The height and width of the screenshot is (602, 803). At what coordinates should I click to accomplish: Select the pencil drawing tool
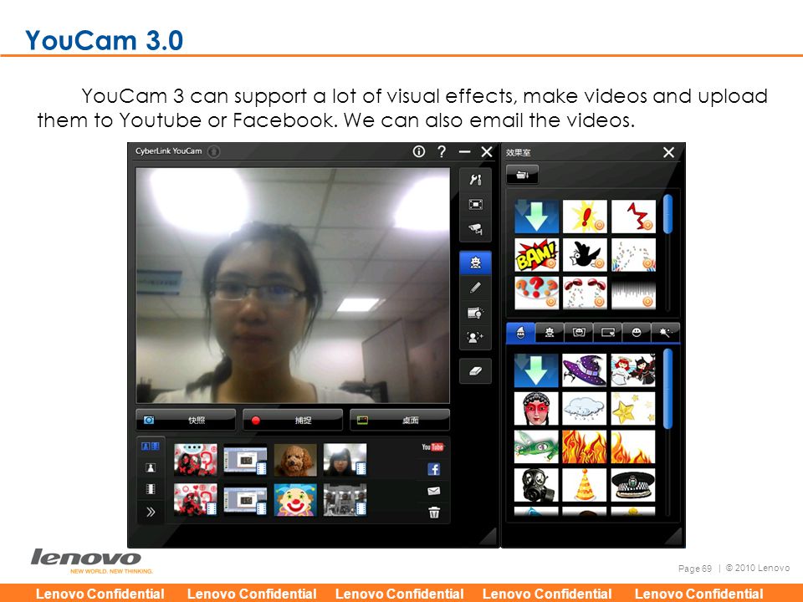click(x=475, y=288)
